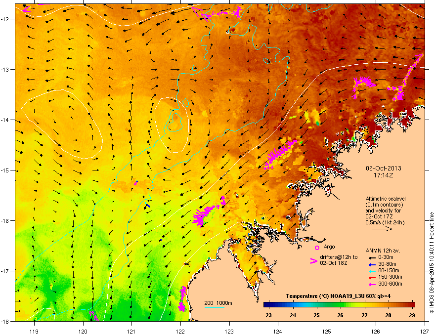
Task: Click the latitude axis label -14
Action: [x=5, y=120]
